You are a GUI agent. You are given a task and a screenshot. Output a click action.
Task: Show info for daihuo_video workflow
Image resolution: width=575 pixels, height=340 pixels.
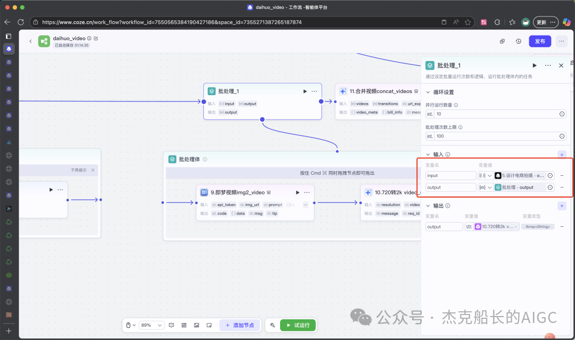(x=89, y=38)
